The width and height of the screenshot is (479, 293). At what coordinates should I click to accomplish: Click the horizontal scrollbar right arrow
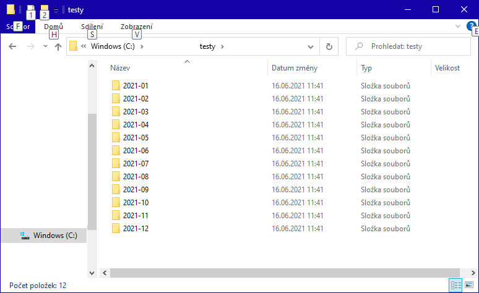click(x=474, y=273)
